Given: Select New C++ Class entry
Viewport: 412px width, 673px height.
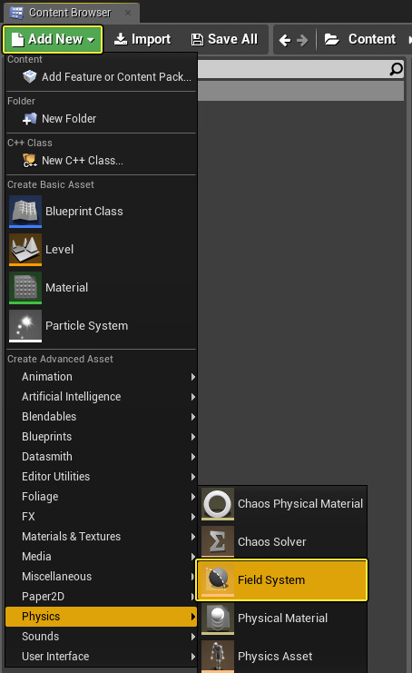Looking at the screenshot, I should click(x=101, y=161).
